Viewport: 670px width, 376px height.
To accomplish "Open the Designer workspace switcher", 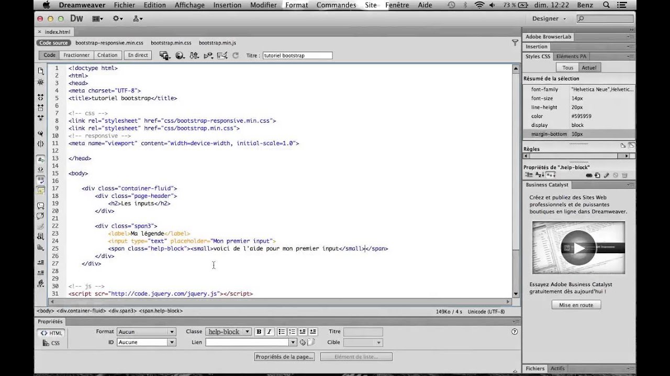I will pyautogui.click(x=549, y=19).
